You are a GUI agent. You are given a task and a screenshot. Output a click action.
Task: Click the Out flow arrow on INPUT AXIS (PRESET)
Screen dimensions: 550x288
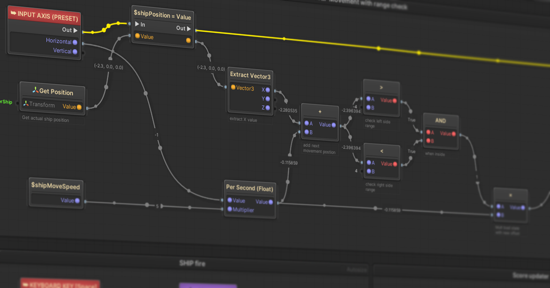(x=75, y=30)
